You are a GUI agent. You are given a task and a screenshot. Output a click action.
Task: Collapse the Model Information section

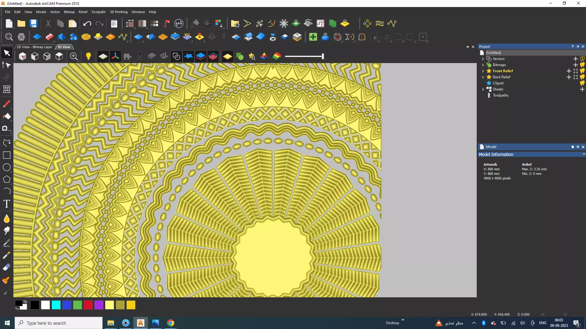[584, 154]
